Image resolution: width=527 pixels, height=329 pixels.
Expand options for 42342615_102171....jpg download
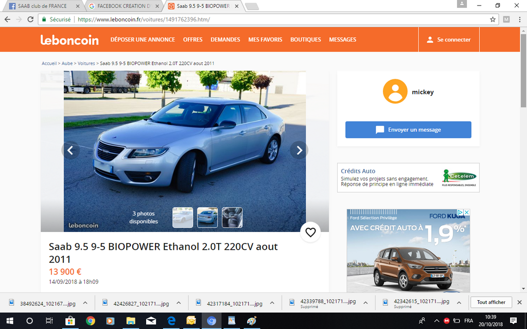(x=459, y=303)
